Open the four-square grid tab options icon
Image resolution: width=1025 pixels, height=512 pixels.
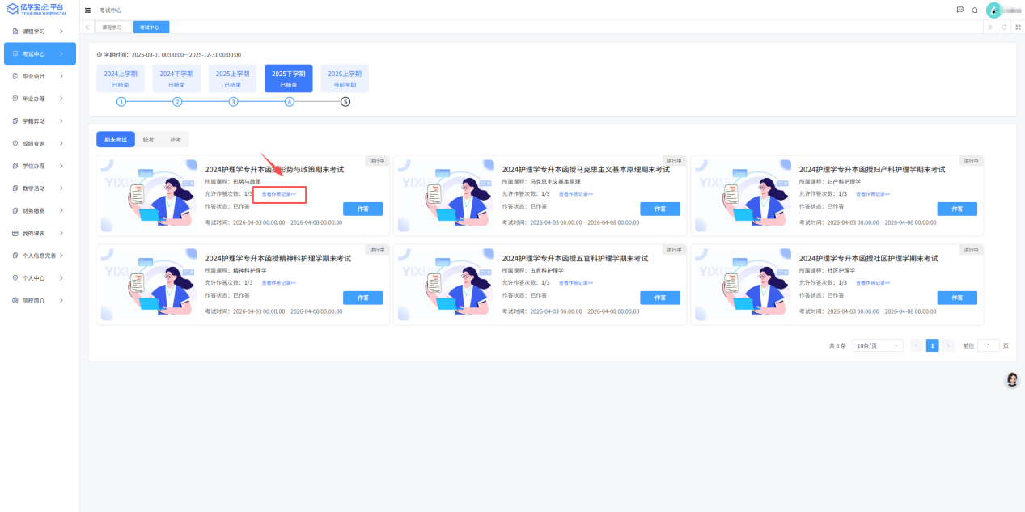coord(1018,27)
